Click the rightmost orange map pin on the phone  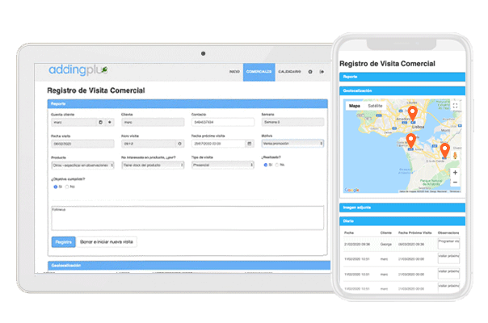pyautogui.click(x=444, y=150)
